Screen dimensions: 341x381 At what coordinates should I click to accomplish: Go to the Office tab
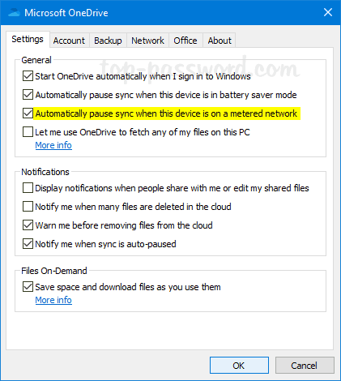pos(185,41)
